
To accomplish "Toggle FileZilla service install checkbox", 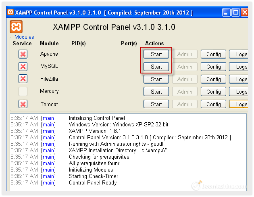I will pyautogui.click(x=23, y=79).
